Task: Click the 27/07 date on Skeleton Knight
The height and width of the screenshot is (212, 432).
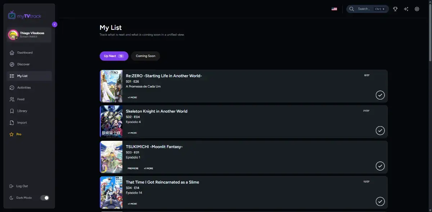Action: tap(366, 111)
